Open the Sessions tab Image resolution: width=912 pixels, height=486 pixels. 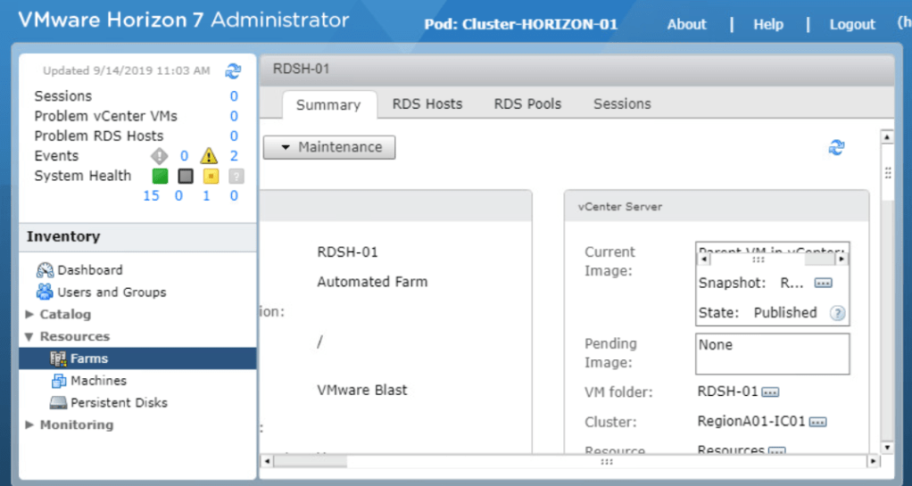[x=622, y=104]
